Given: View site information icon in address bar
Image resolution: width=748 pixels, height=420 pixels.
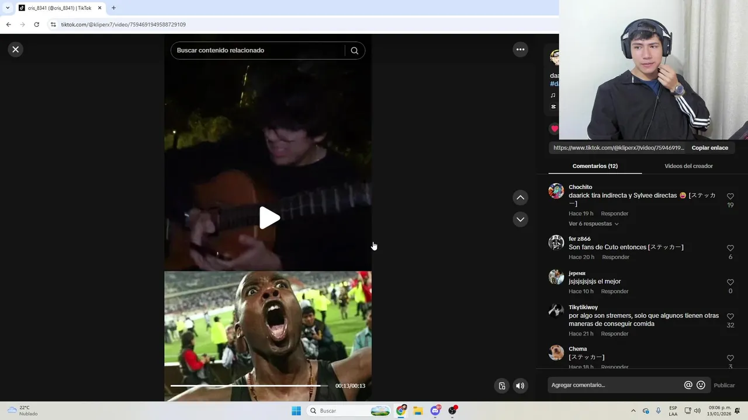Looking at the screenshot, I should pyautogui.click(x=53, y=24).
